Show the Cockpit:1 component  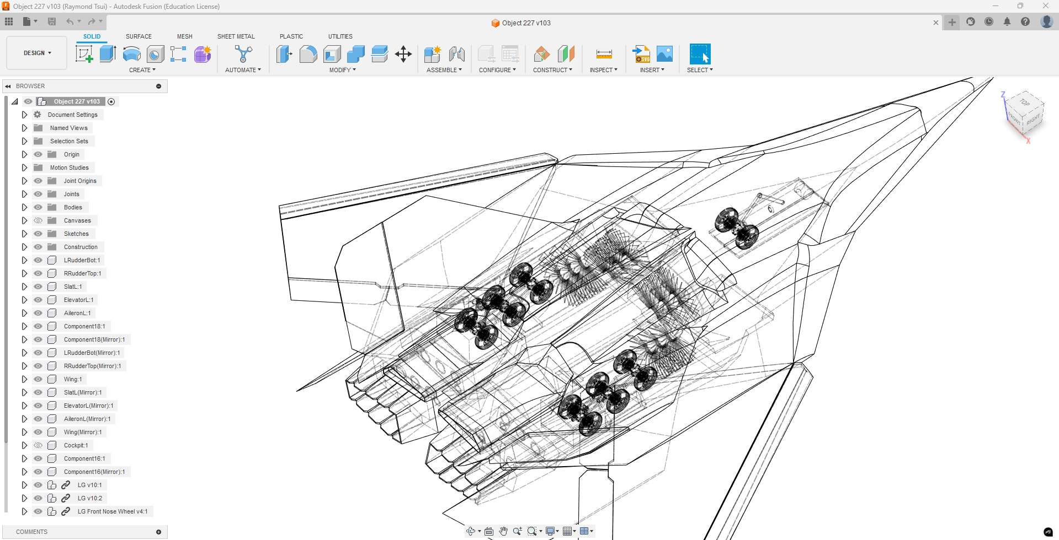tap(38, 445)
